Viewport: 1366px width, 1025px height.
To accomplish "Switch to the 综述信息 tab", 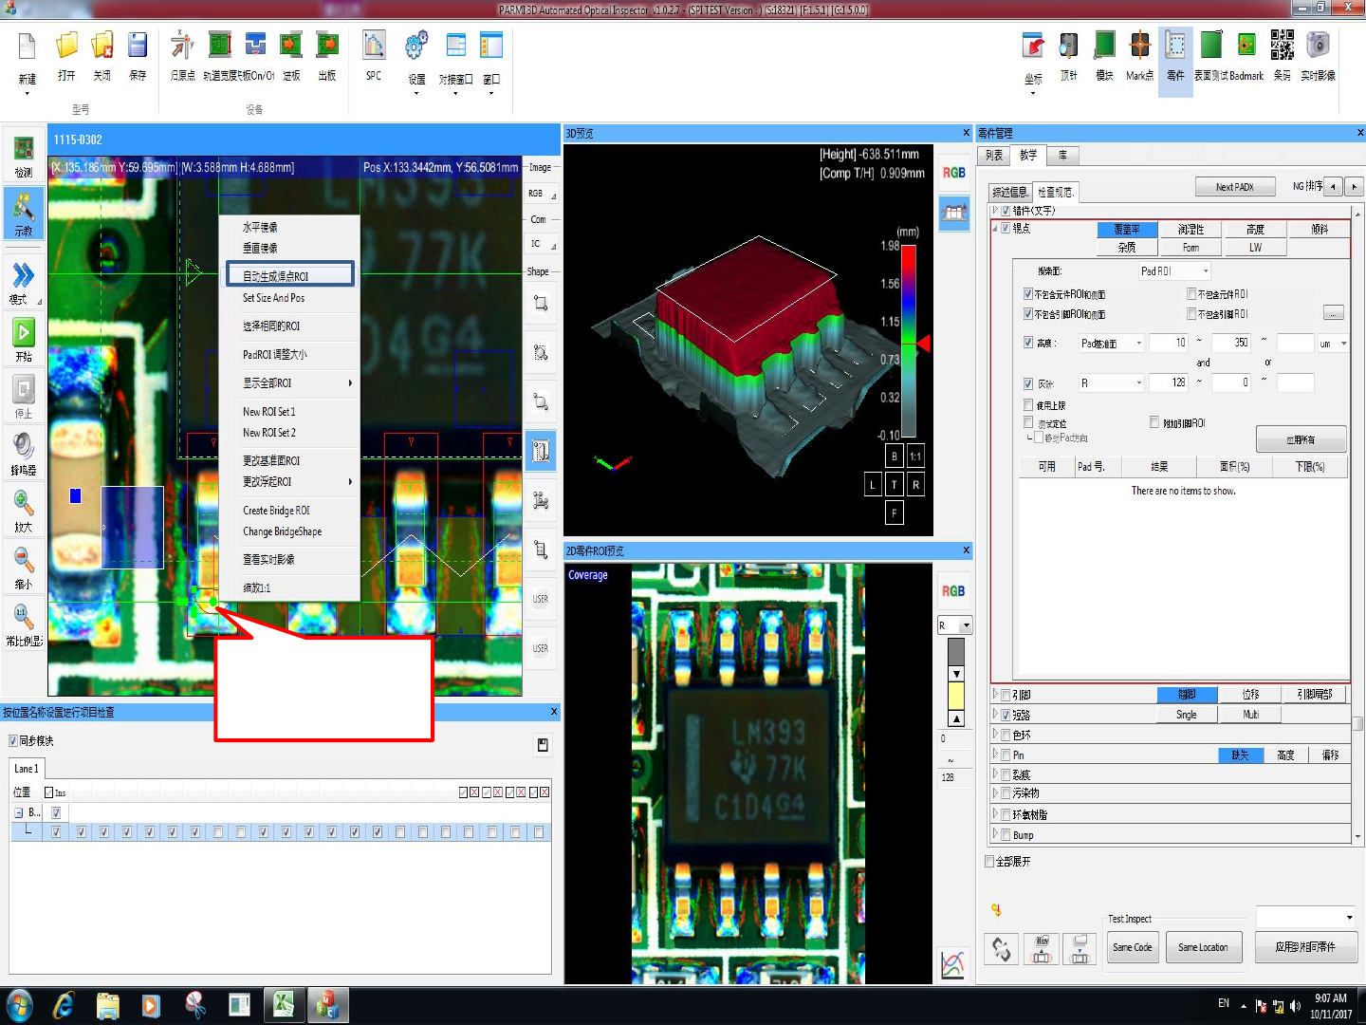I will pos(1009,192).
